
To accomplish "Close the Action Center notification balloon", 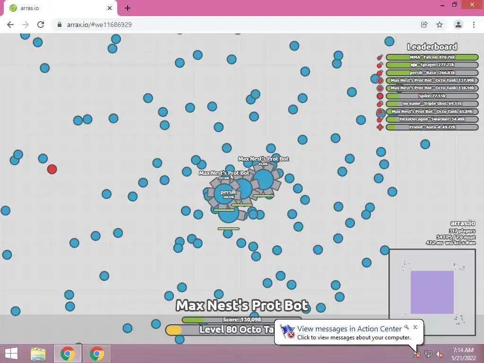I will tap(415, 327).
